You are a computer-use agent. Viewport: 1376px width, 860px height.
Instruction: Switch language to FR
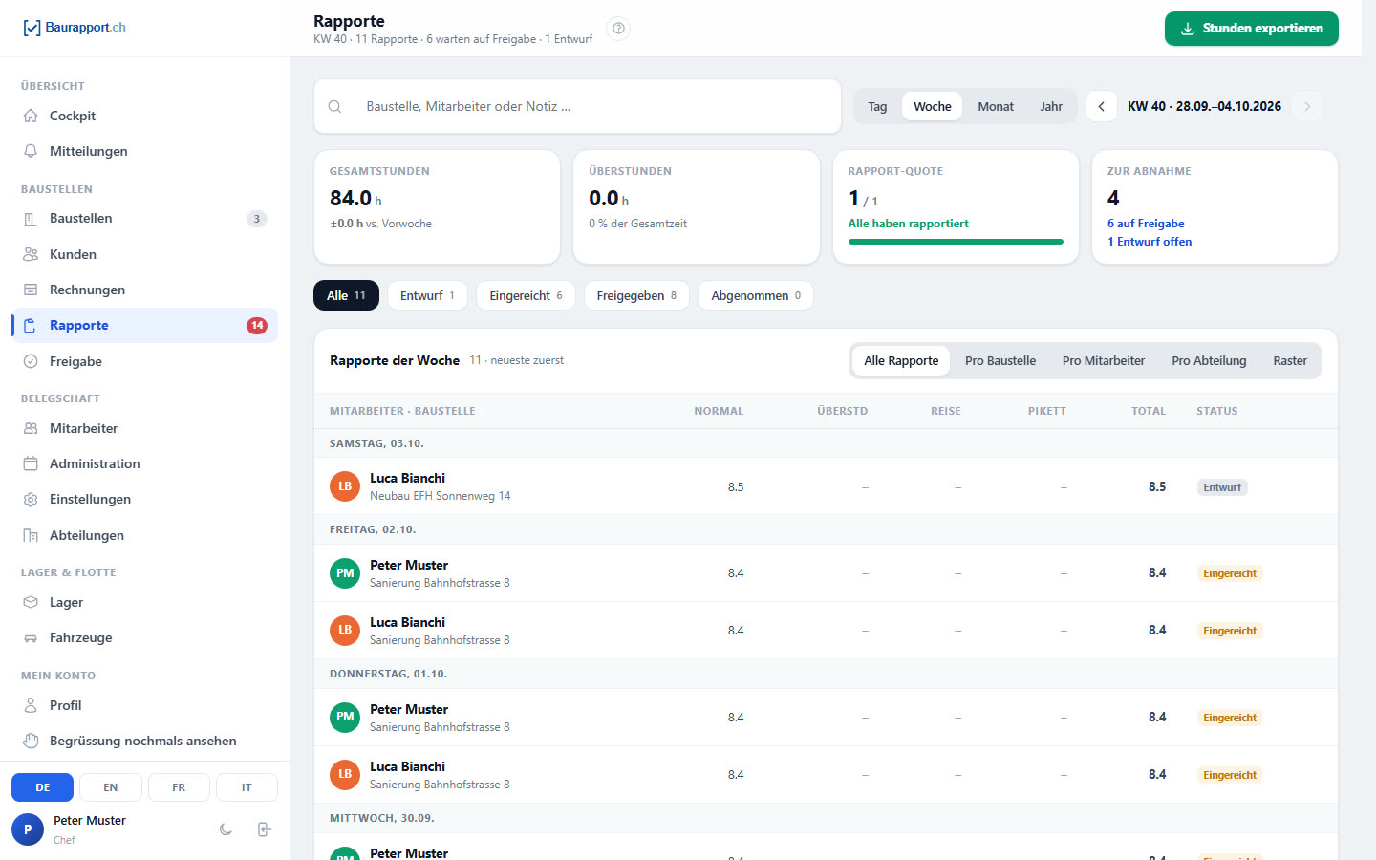point(179,787)
